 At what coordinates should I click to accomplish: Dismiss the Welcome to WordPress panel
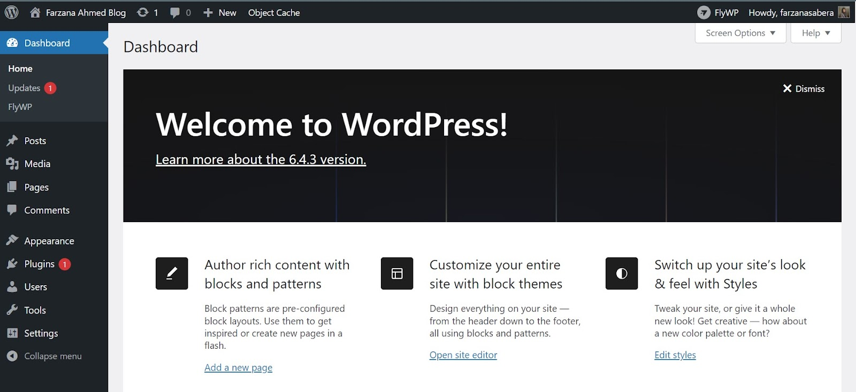tap(804, 89)
